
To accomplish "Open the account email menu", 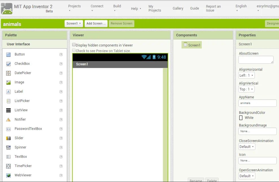I will click(268, 8).
